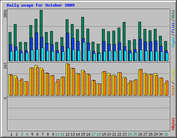Click the Hits legend label

[x=173, y=14]
